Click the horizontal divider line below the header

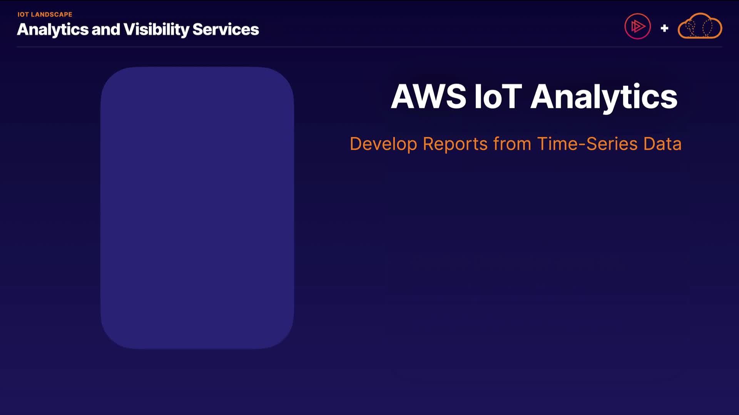[369, 47]
